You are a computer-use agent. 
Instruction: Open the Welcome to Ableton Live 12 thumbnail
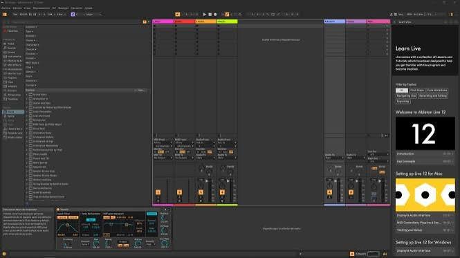[x=425, y=133]
